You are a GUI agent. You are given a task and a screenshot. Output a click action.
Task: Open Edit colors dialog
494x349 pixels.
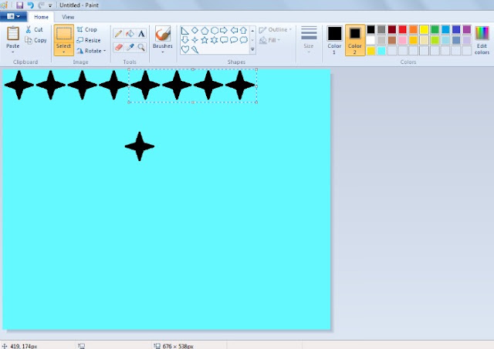(x=482, y=40)
